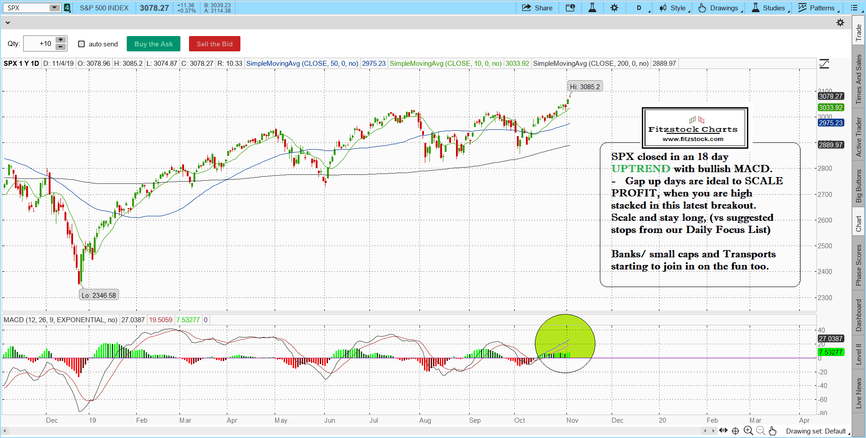Click the Qty input field
The height and width of the screenshot is (438, 866).
(39, 44)
